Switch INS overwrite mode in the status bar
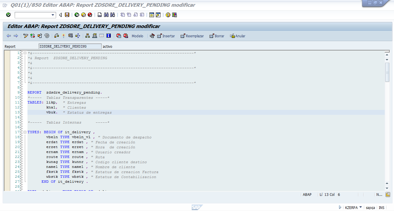The width and height of the screenshot is (394, 211). tap(382, 208)
